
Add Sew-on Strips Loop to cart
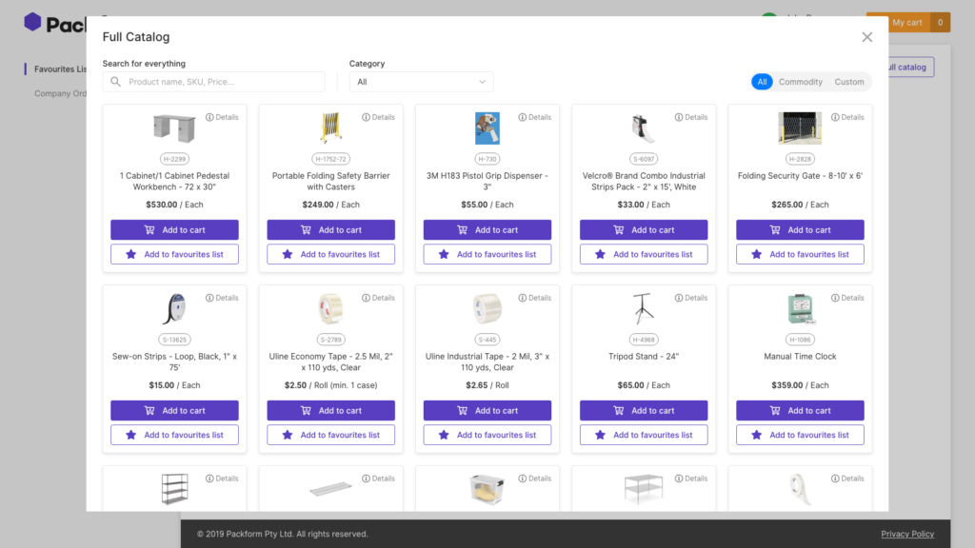[x=174, y=411]
